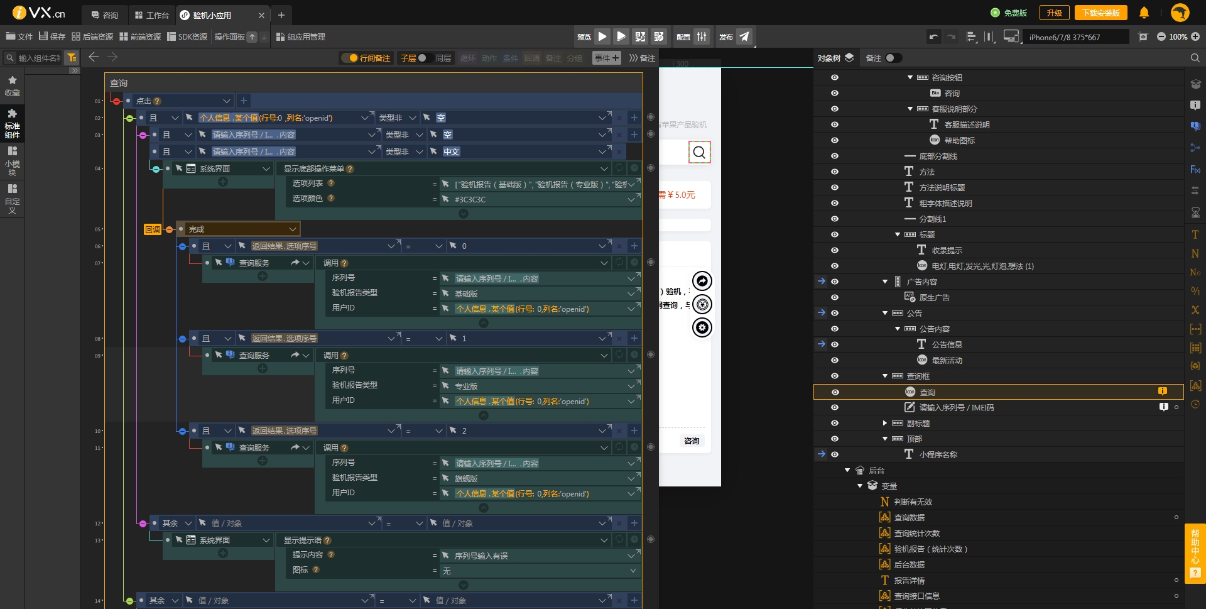Toggle visibility of 咨询按钮 row

pos(835,77)
